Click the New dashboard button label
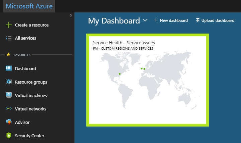This screenshot has height=143, width=241. click(x=174, y=20)
